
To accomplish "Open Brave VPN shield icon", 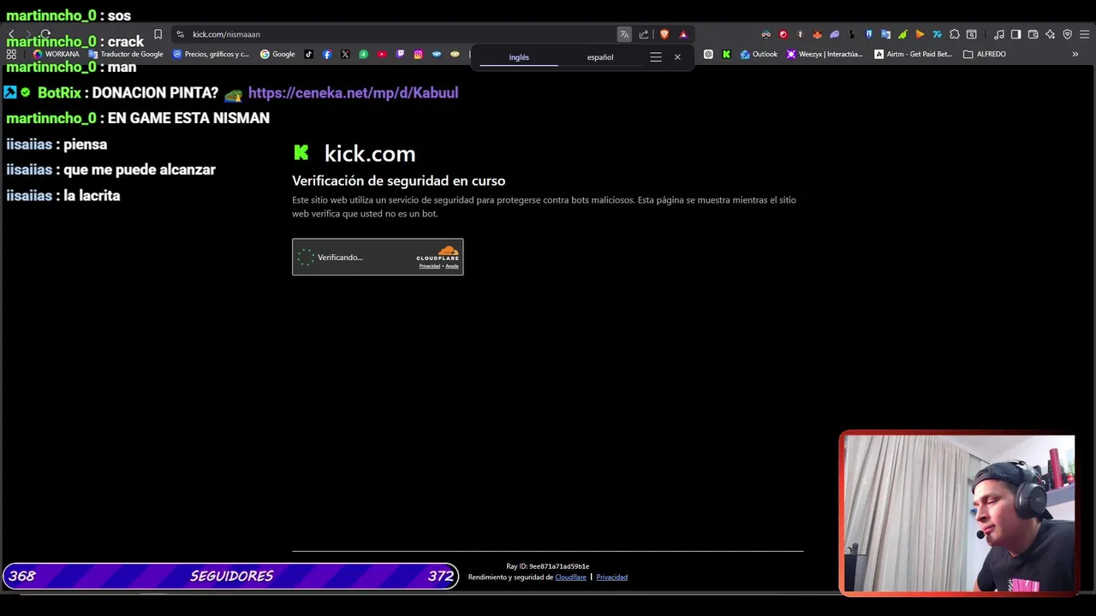I will (x=1068, y=34).
